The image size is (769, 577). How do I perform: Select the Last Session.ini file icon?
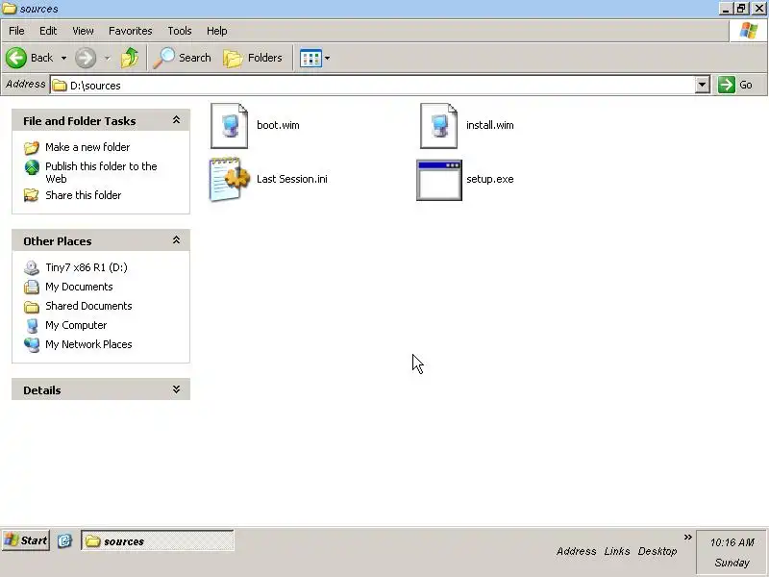pos(229,179)
